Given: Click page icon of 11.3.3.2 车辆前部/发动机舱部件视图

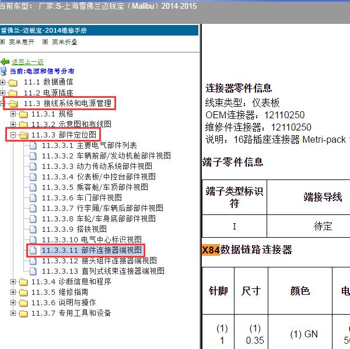Looking at the screenshot, I should coord(33,156).
